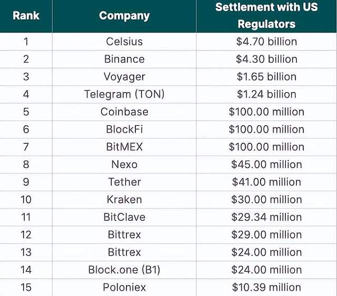Click the $29.34 million settlement value
337x296 pixels.
(x=266, y=217)
